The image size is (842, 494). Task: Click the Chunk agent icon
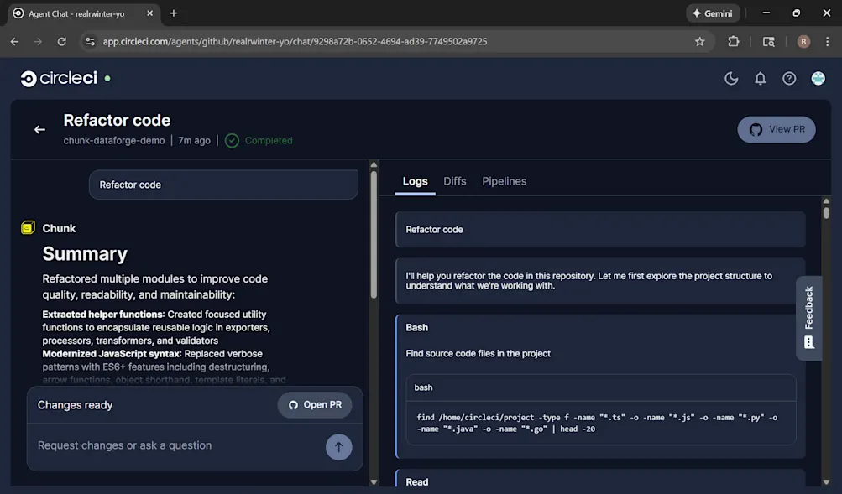click(x=28, y=227)
